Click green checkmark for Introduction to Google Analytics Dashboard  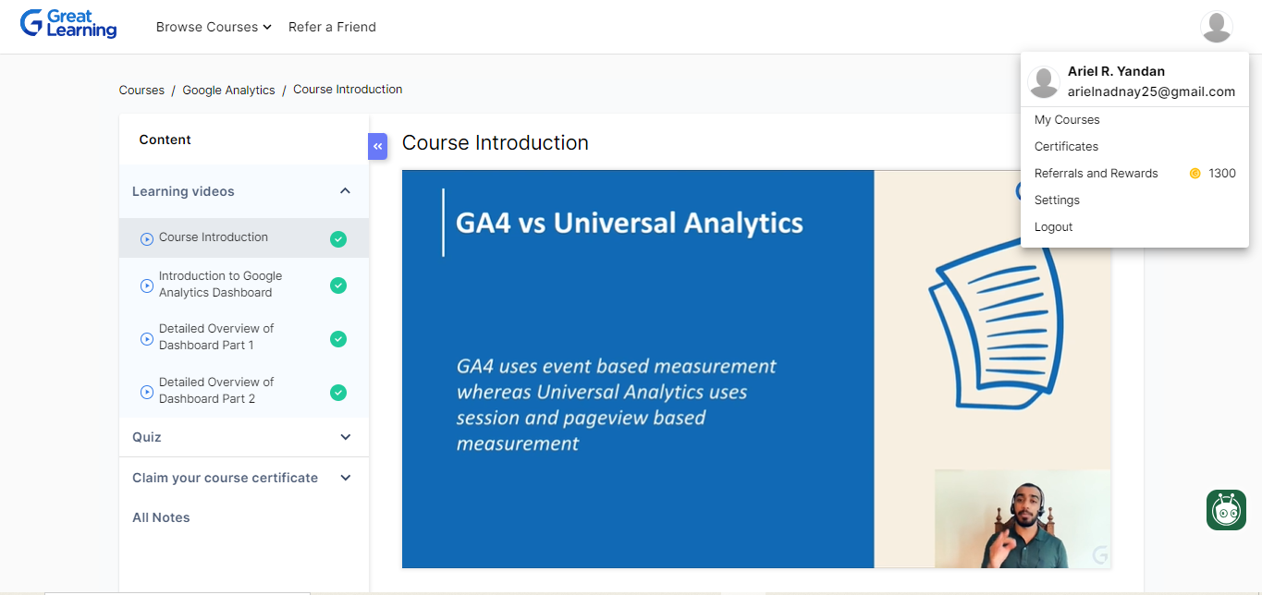(338, 285)
